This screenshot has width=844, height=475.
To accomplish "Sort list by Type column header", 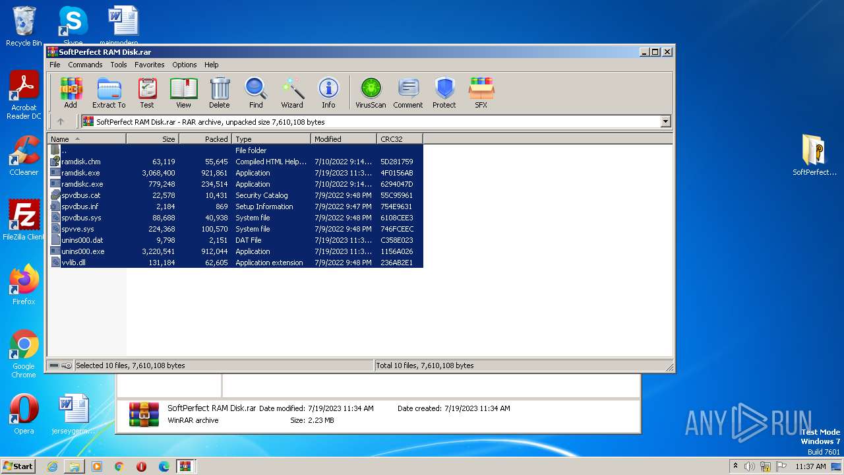I will (x=271, y=139).
